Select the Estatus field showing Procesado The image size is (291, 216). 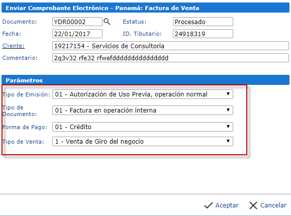(203, 22)
